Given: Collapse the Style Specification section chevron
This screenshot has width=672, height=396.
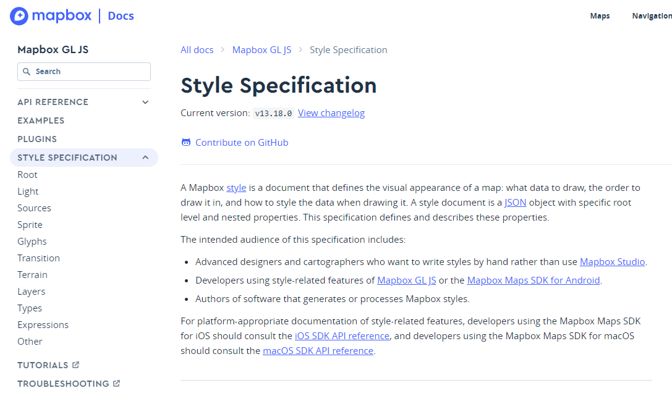Looking at the screenshot, I should 145,158.
